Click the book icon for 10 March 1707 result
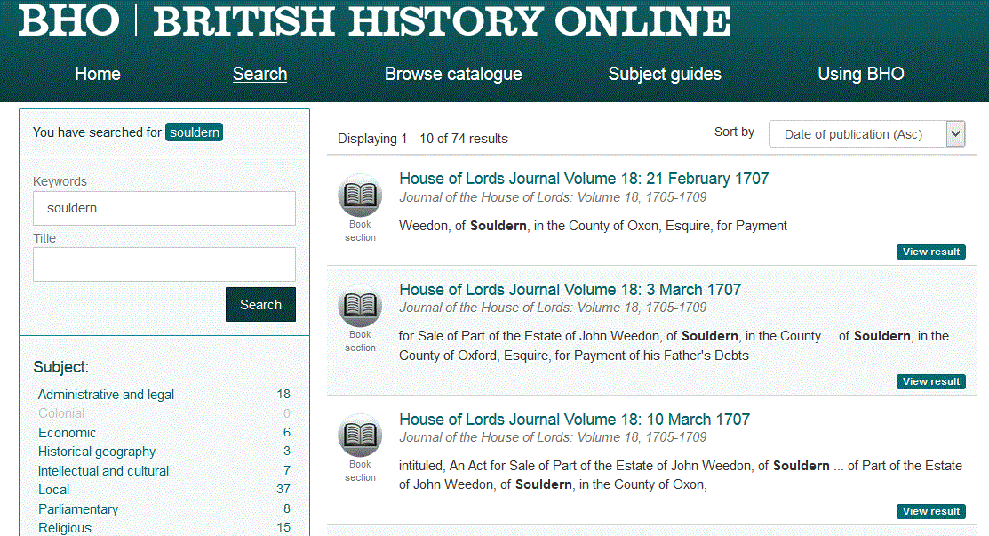Image resolution: width=989 pixels, height=536 pixels. (360, 436)
